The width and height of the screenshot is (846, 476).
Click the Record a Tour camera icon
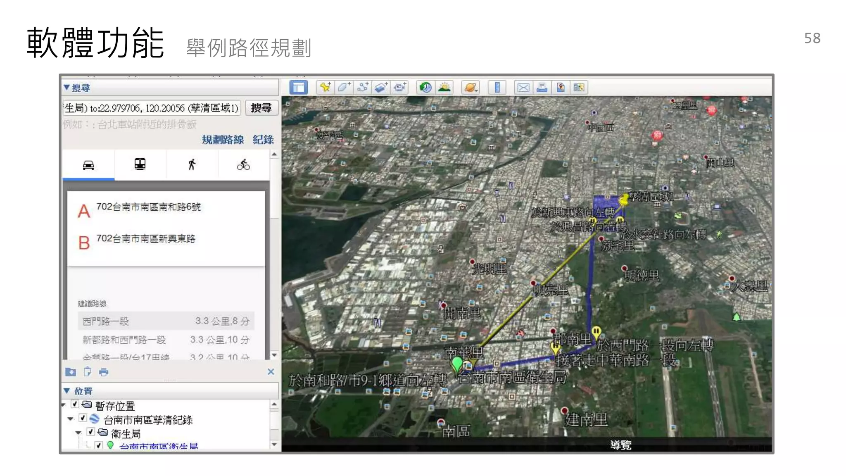point(399,87)
